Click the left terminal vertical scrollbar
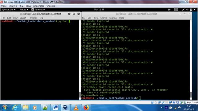198x111 pixels. (x=80, y=60)
